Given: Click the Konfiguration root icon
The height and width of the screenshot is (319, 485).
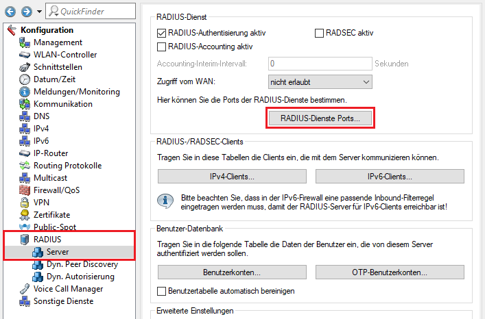Looking at the screenshot, I should click(12, 30).
